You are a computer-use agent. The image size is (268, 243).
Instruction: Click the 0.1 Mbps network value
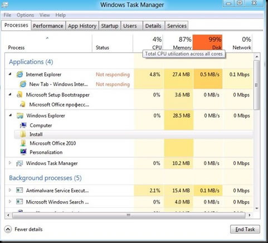pyautogui.click(x=240, y=75)
